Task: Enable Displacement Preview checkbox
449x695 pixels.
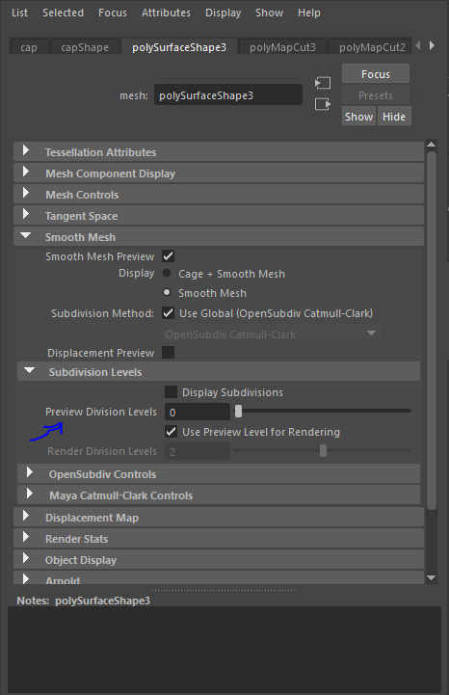Action: 168,353
